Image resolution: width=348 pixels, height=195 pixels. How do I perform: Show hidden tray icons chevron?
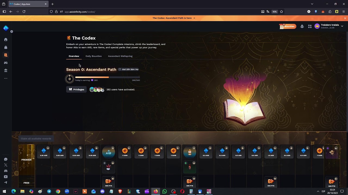[x=318, y=191]
